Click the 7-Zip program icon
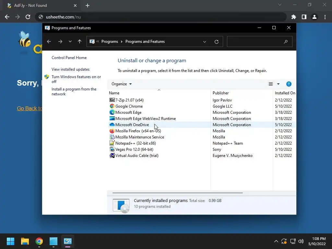 (x=112, y=100)
